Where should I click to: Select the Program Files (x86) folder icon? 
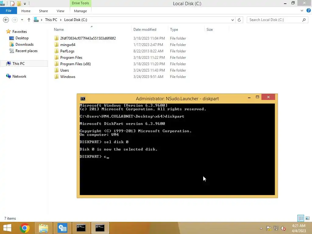56,64
